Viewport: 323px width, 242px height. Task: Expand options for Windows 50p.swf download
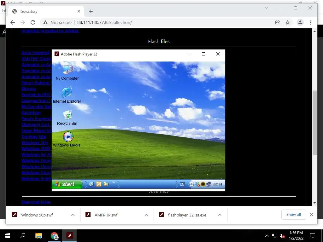click(x=73, y=215)
